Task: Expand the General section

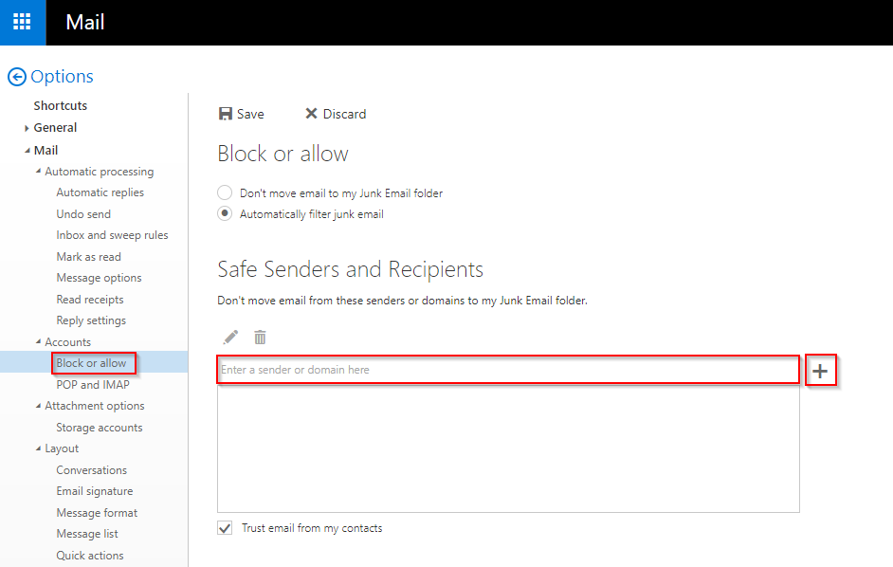Action: pyautogui.click(x=27, y=128)
